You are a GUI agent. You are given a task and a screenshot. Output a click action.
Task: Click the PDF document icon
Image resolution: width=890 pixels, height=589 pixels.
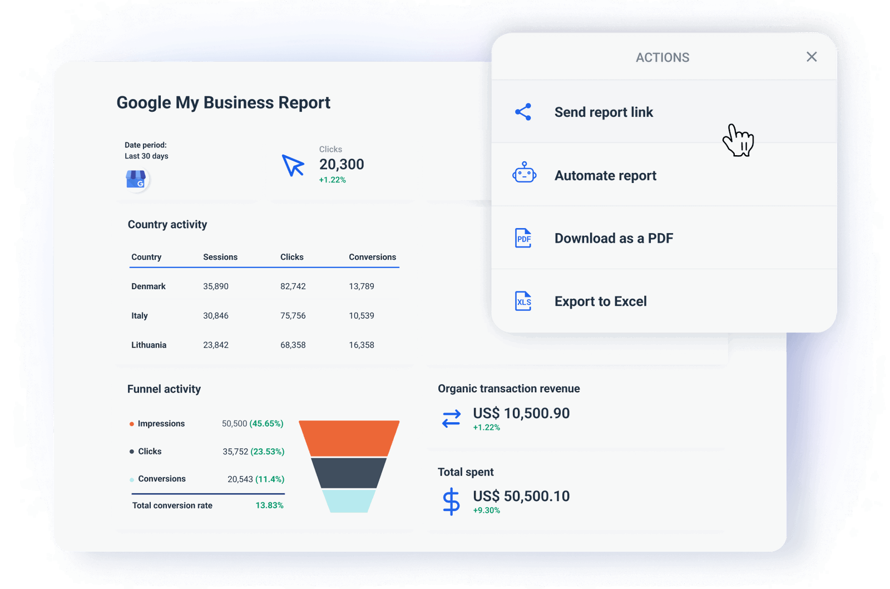523,238
